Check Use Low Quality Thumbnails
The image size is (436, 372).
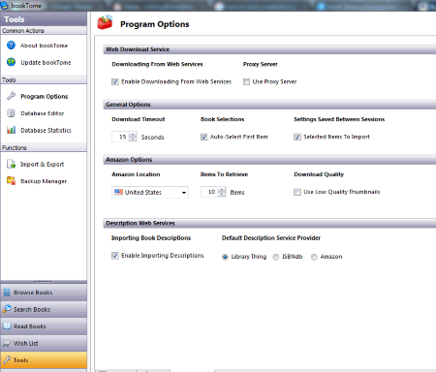pyautogui.click(x=297, y=192)
